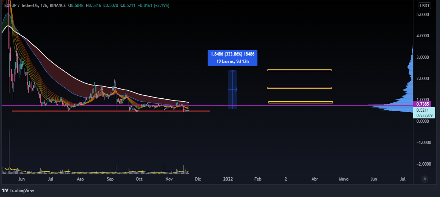
Task: Click the bar countdown 07:32:09
Action: point(425,115)
